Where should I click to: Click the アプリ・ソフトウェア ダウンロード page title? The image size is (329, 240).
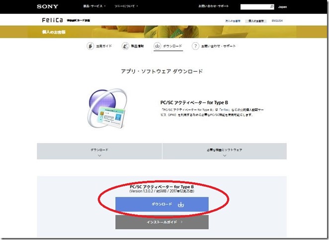[162, 72]
